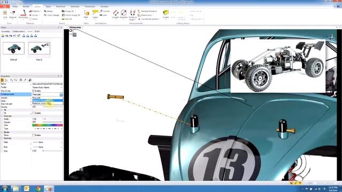The height and width of the screenshot is (192, 342).
Task: Select the Circle markup tool
Action: pos(33,19)
